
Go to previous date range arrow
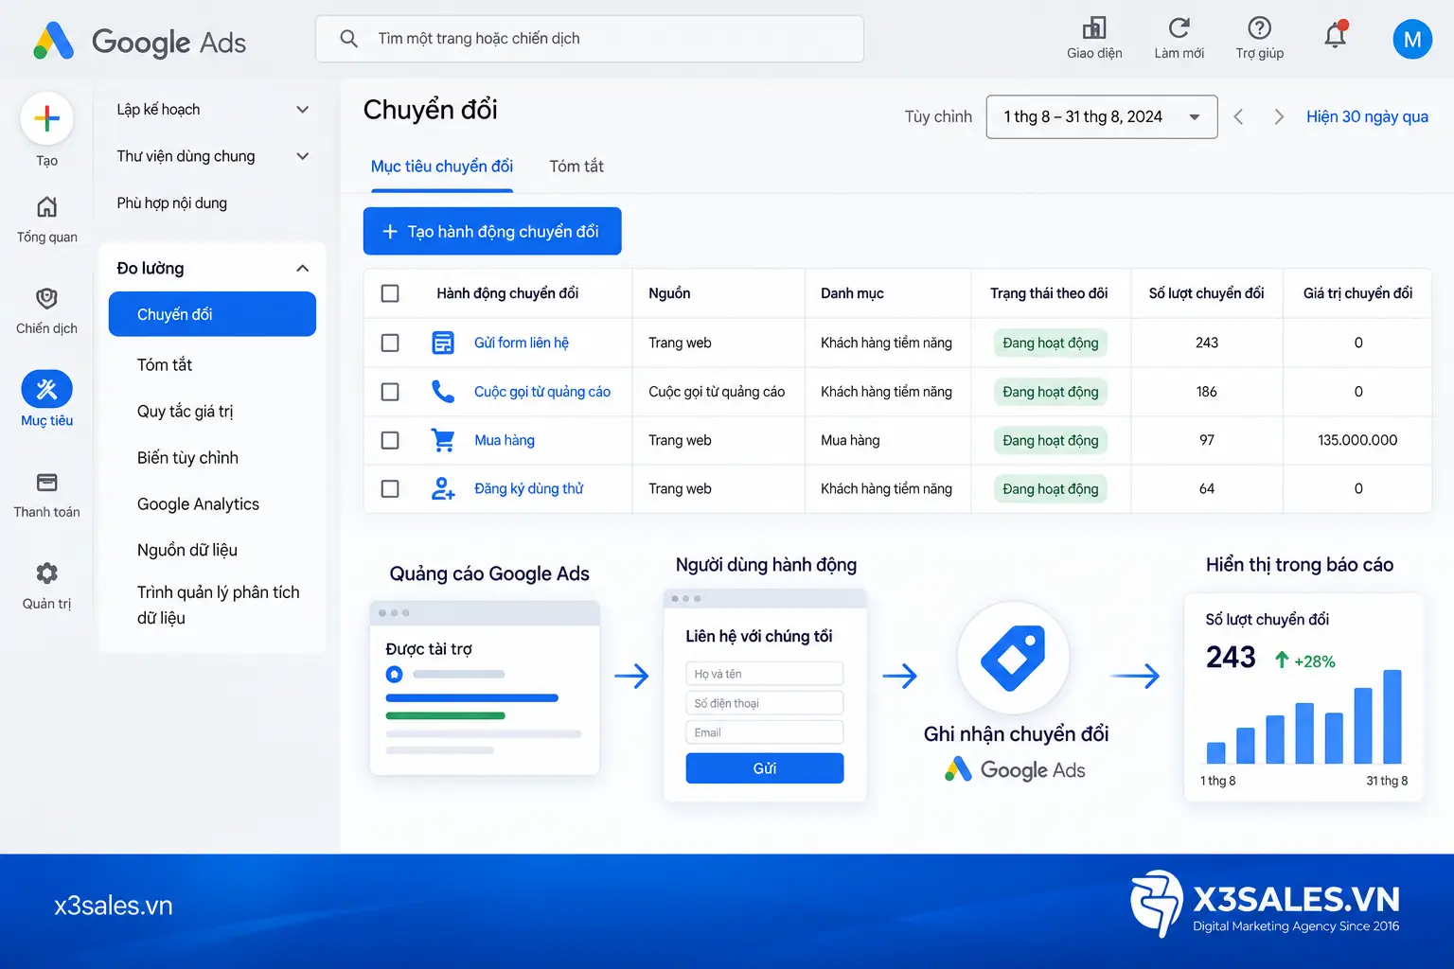click(x=1238, y=116)
